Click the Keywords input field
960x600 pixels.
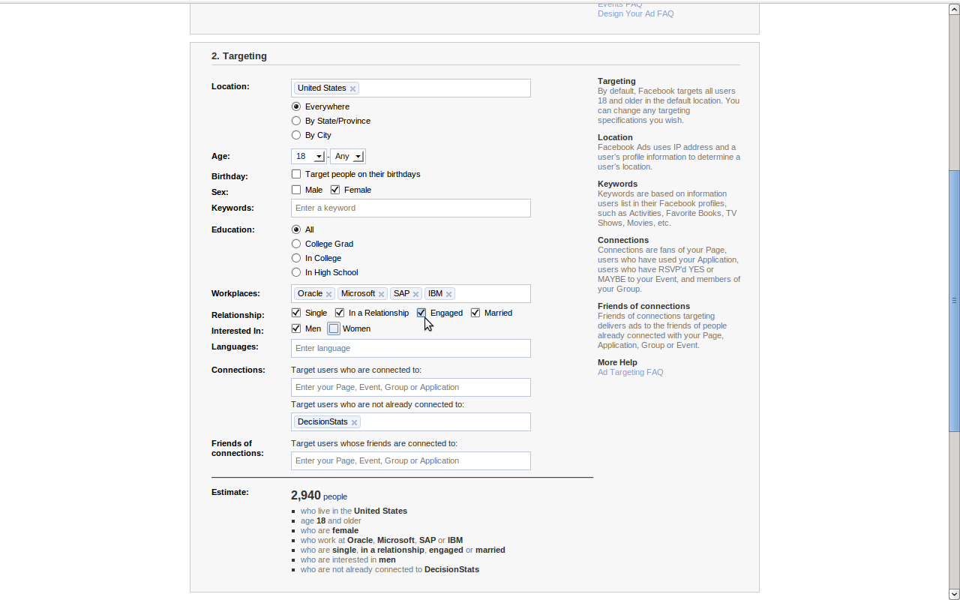[x=410, y=208]
